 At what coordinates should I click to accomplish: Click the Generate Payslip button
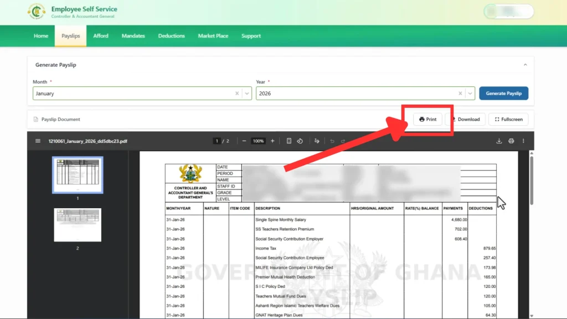(x=504, y=93)
